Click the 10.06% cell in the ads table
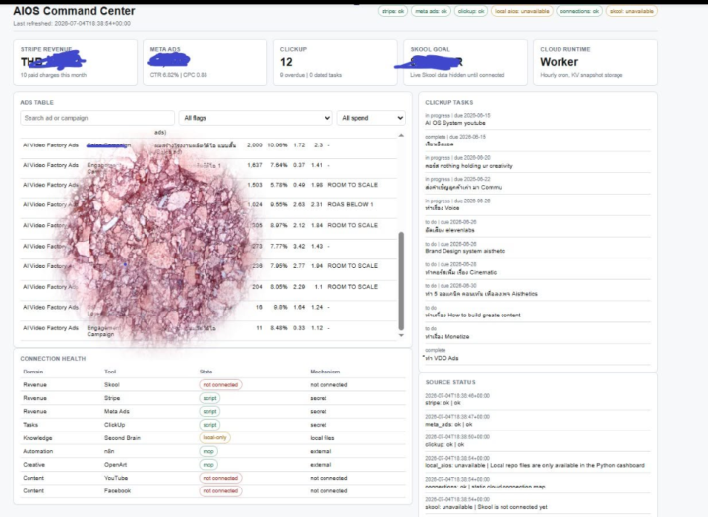This screenshot has width=708, height=517. click(277, 145)
